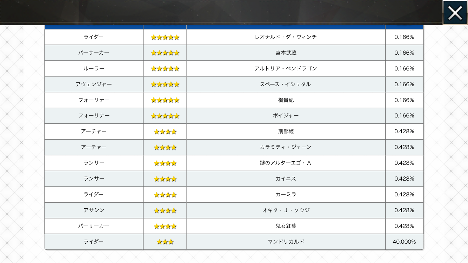Select the オキタ・J・ソウジ name
This screenshot has height=263, width=468.
[286, 210]
